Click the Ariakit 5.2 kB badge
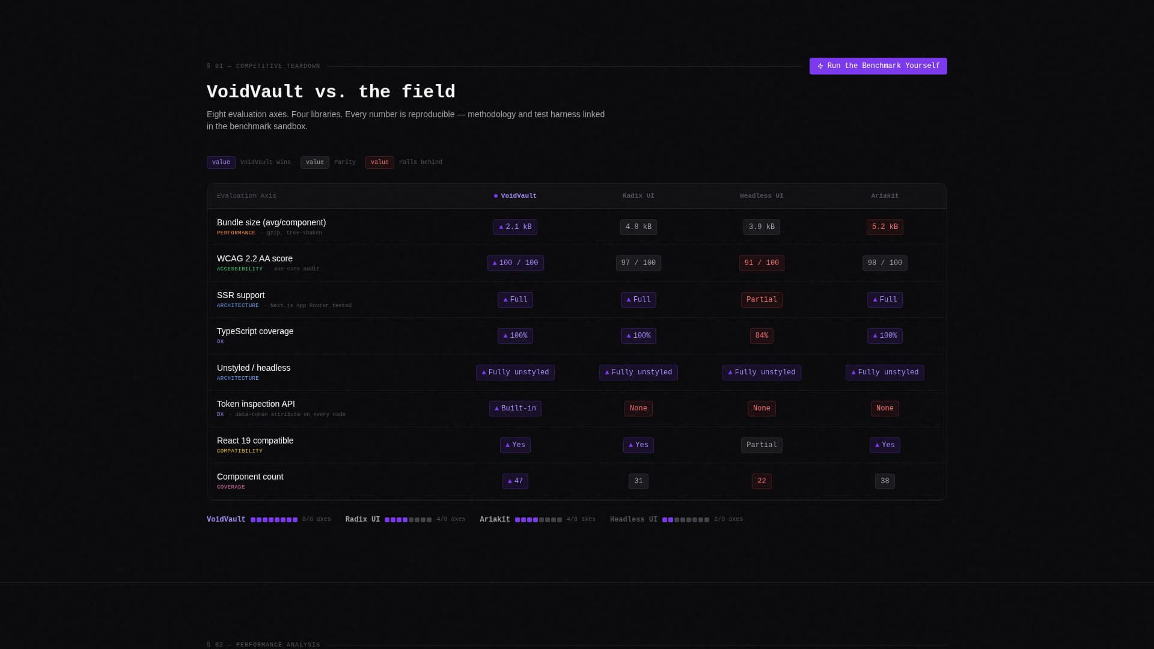The width and height of the screenshot is (1154, 649). coord(885,227)
